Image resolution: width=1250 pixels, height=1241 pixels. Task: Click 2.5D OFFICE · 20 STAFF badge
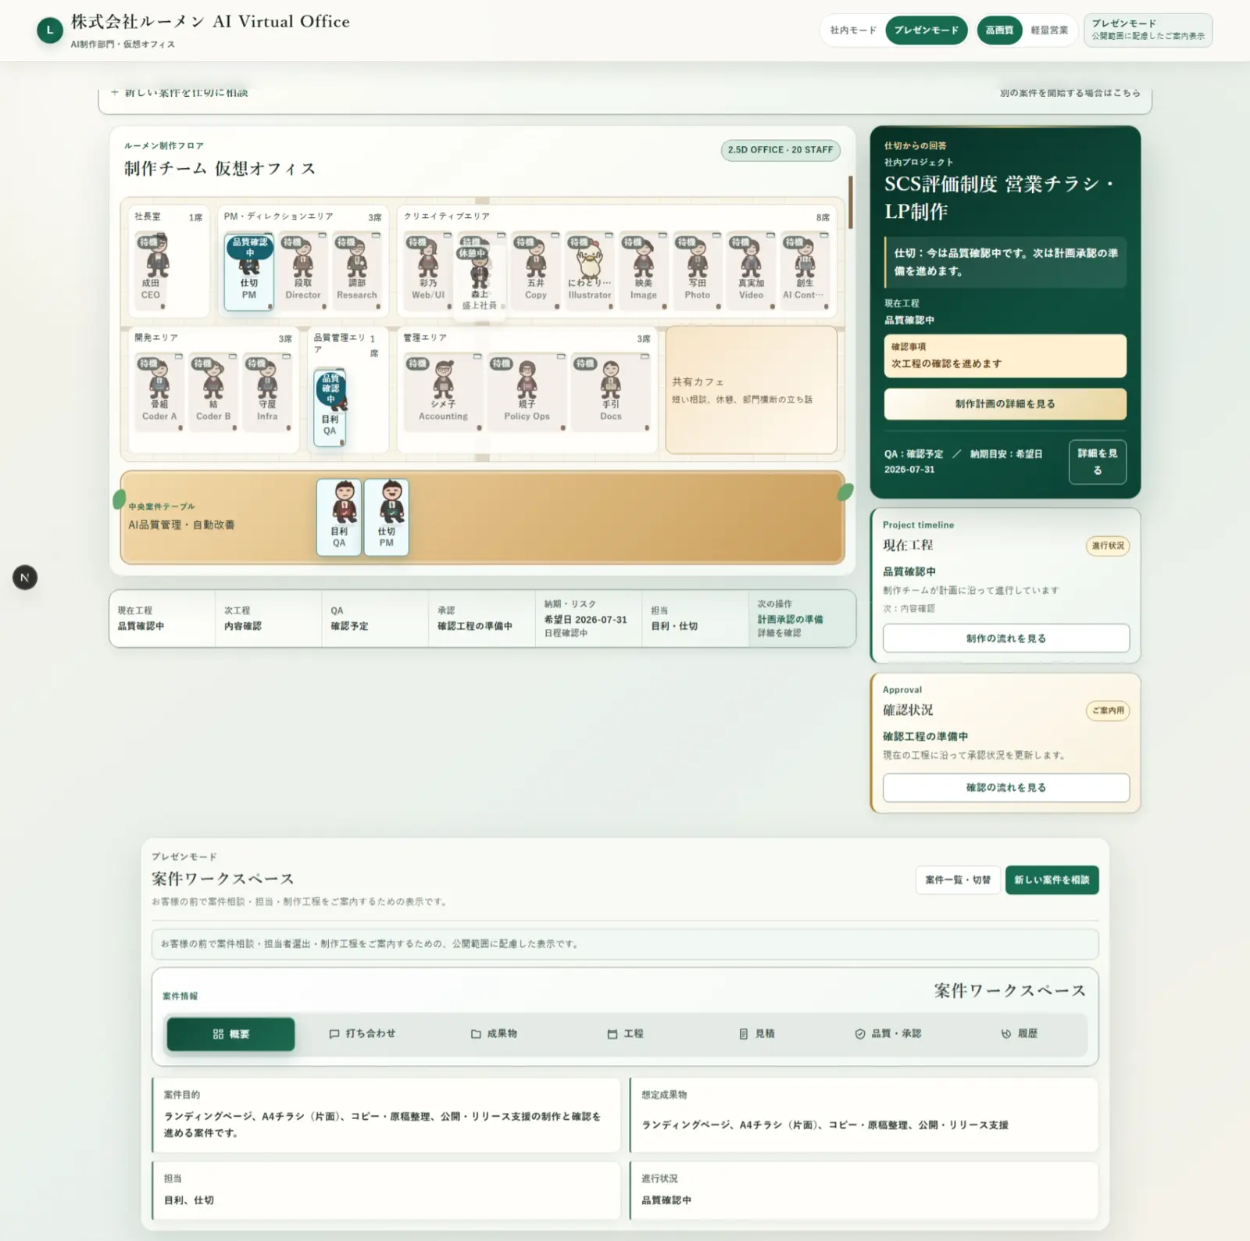pyautogui.click(x=780, y=150)
